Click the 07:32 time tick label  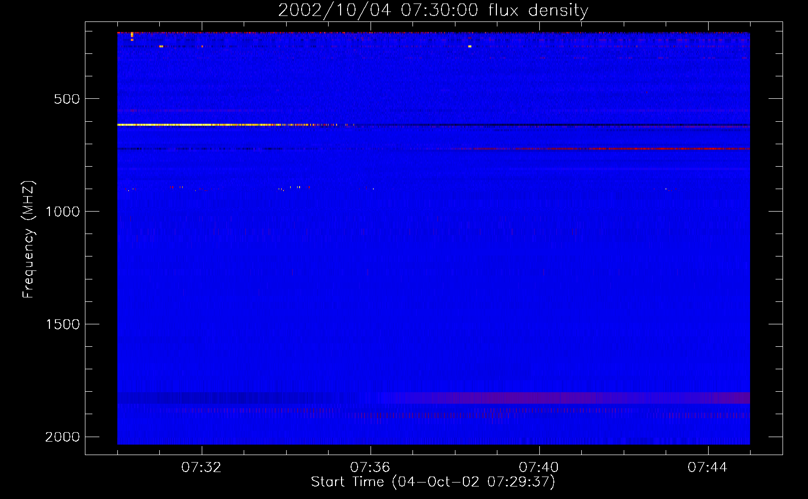click(x=201, y=468)
